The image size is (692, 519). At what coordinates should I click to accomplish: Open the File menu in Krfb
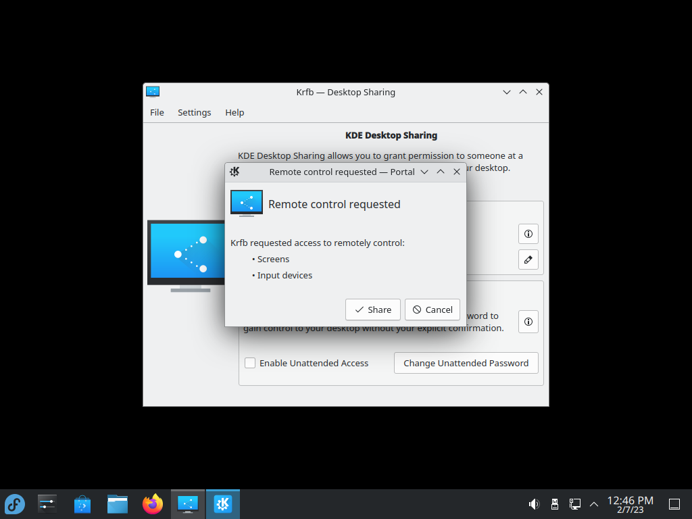(x=157, y=113)
